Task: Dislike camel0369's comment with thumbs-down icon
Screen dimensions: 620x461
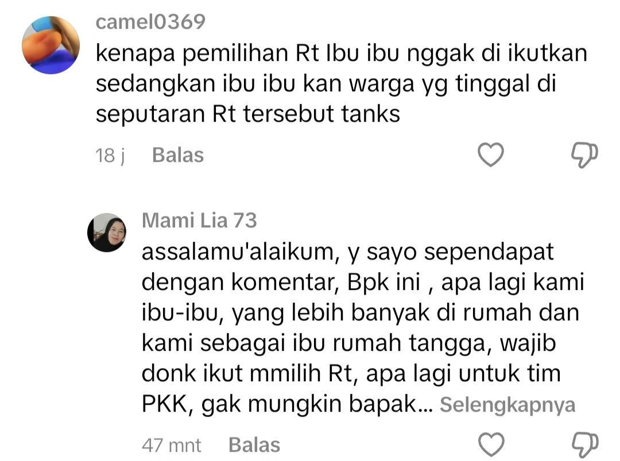Action: coord(584,154)
